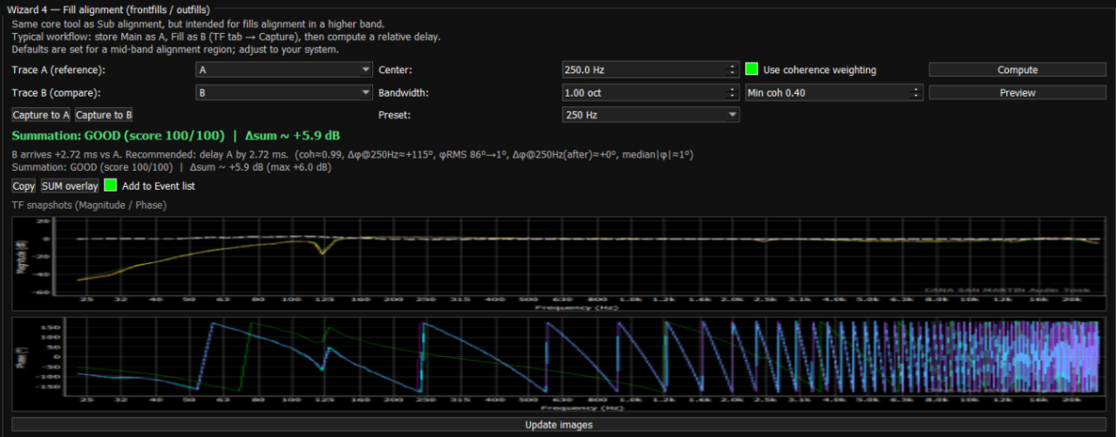Screen dimensions: 1116x437
Task: Increase Center frequency with up arrow
Action: click(x=732, y=66)
